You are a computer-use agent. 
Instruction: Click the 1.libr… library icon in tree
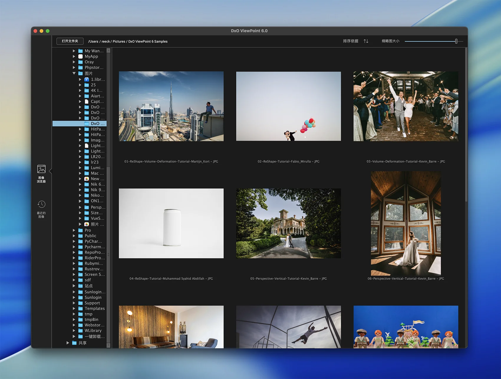pos(87,79)
